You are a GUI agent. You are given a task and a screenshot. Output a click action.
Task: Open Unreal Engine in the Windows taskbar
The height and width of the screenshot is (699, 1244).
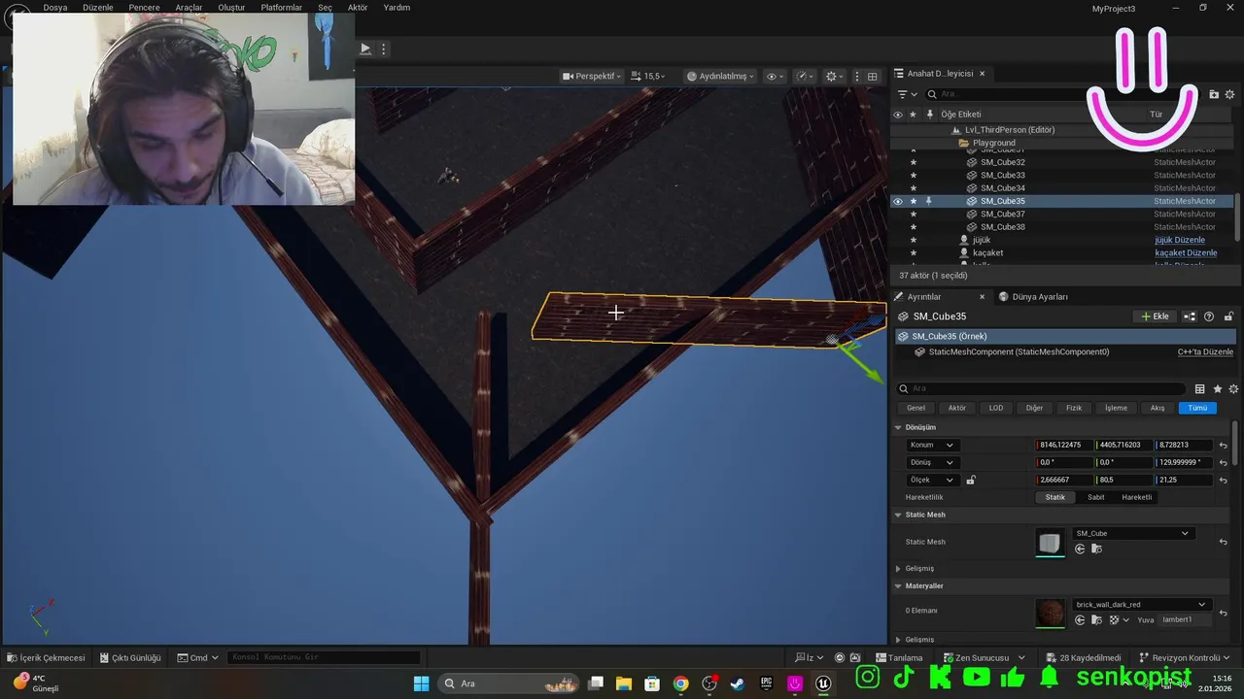tap(823, 683)
